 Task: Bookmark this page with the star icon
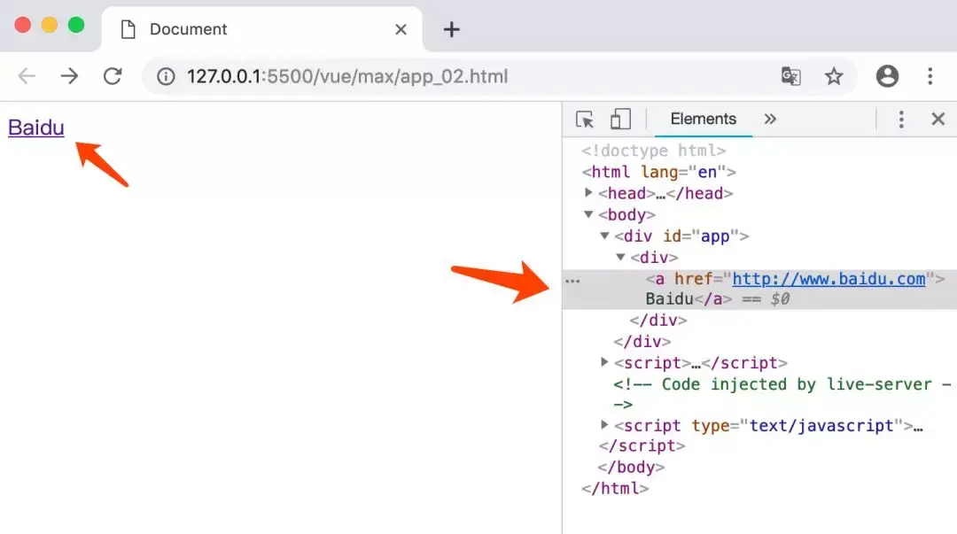tap(834, 76)
